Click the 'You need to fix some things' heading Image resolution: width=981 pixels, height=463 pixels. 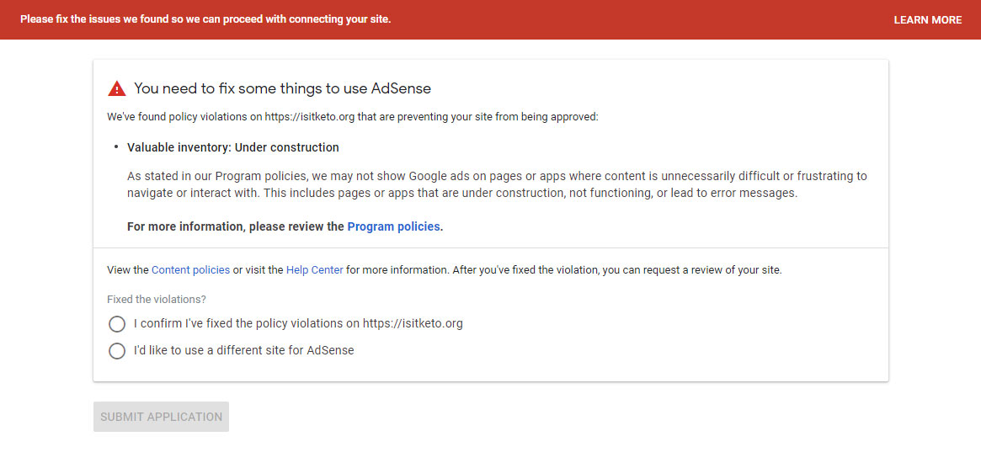pyautogui.click(x=283, y=88)
